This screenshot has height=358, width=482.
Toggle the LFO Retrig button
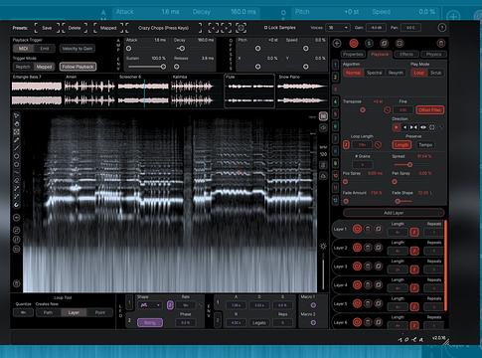point(150,322)
